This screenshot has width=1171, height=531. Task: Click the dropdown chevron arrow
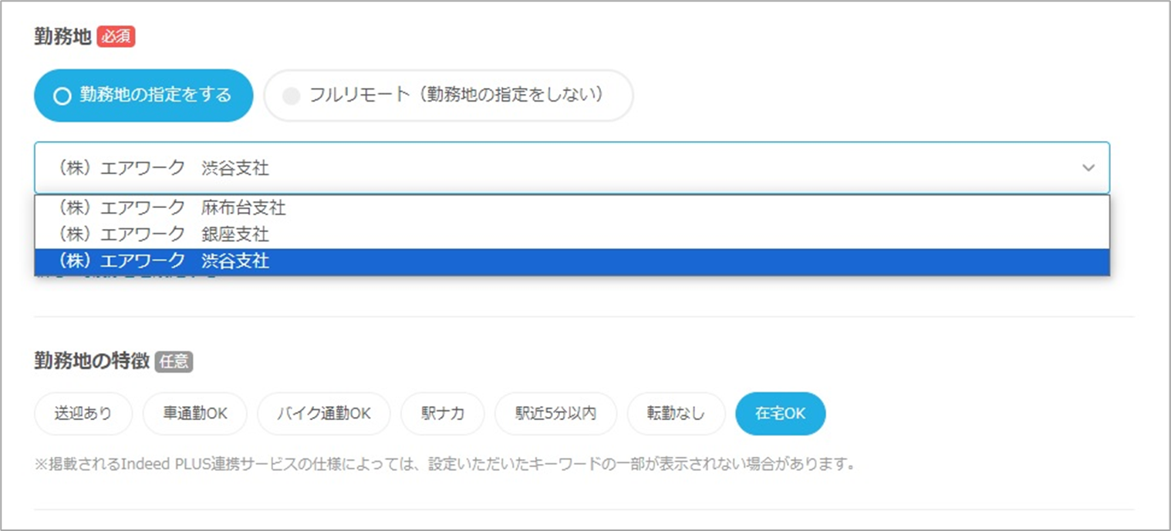click(x=1088, y=167)
